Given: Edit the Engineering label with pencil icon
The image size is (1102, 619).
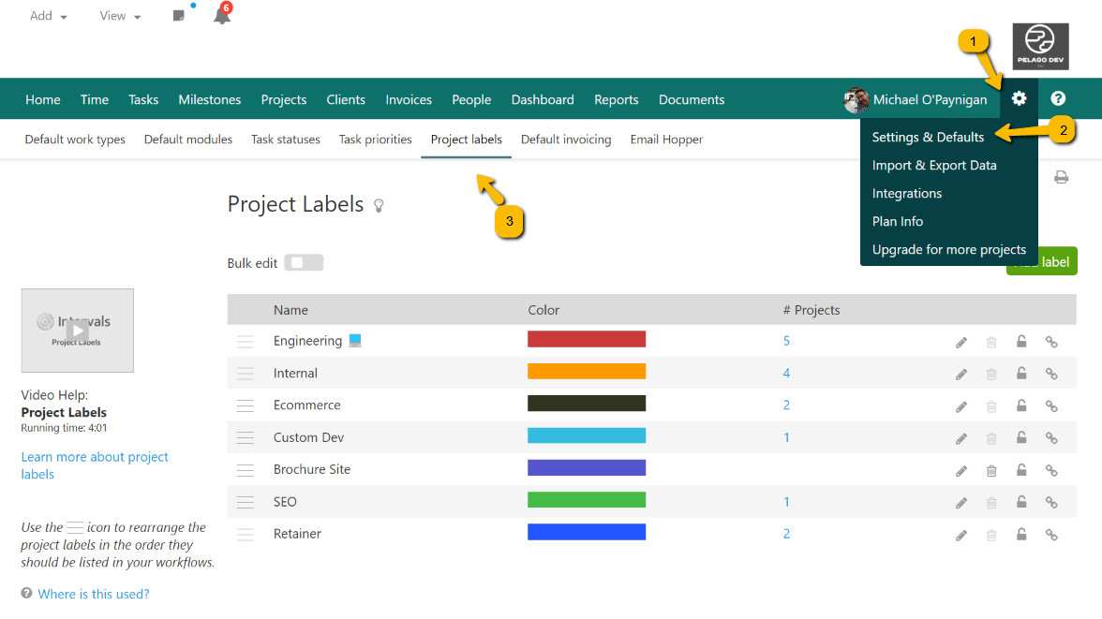Looking at the screenshot, I should click(961, 343).
